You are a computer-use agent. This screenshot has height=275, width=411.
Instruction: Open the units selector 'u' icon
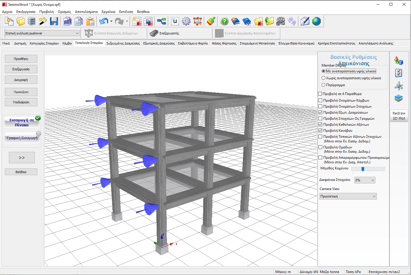tap(175, 21)
